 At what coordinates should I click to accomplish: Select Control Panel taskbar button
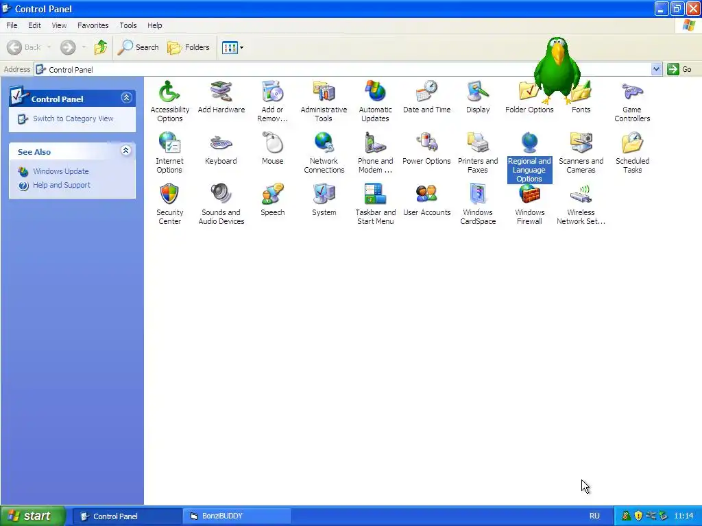(127, 516)
